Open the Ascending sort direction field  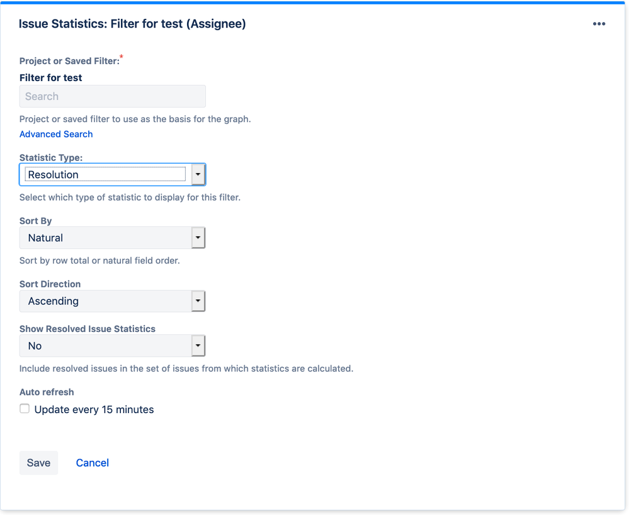(x=105, y=301)
